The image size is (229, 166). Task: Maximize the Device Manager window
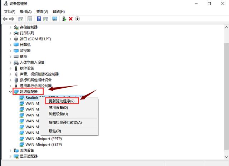(209, 4)
